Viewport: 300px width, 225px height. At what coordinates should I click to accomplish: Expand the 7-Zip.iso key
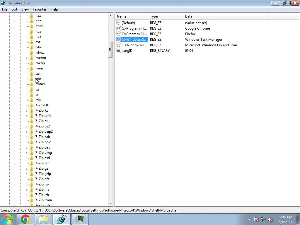tap(27, 185)
